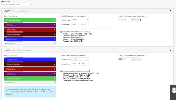Edit Layer 2 shift restrictions

[97, 73]
